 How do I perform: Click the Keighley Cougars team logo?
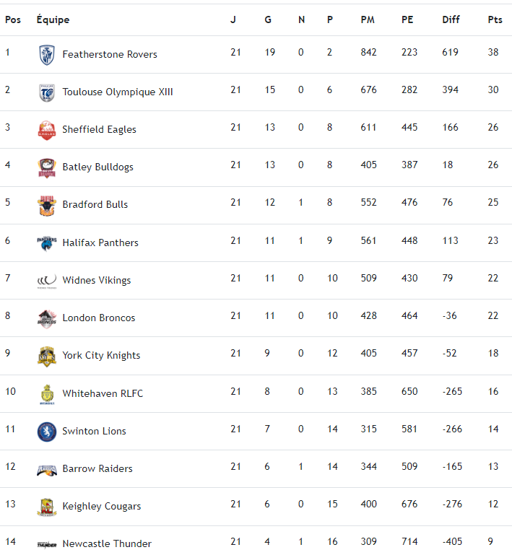coord(46,507)
